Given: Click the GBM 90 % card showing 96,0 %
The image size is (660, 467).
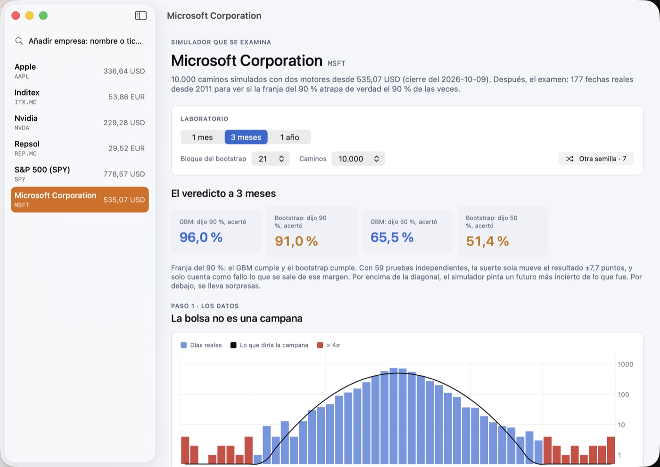Looking at the screenshot, I should 216,231.
